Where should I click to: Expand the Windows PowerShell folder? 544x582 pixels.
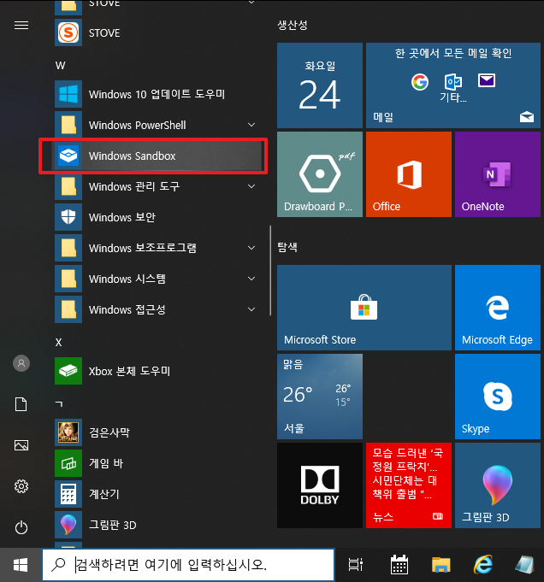point(158,125)
